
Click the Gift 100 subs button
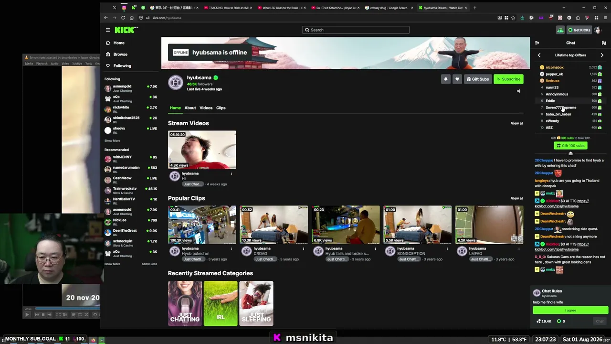click(x=570, y=146)
